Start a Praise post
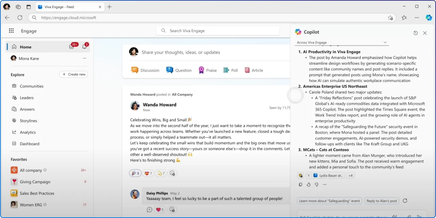436x218 pixels. pos(207,70)
